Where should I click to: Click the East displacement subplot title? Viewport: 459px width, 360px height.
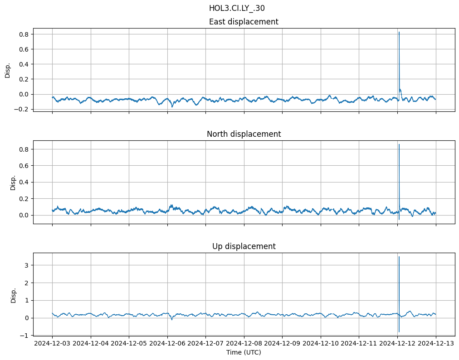point(244,22)
